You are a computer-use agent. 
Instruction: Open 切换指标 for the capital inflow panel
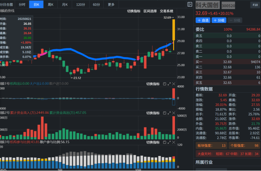tap(153, 112)
